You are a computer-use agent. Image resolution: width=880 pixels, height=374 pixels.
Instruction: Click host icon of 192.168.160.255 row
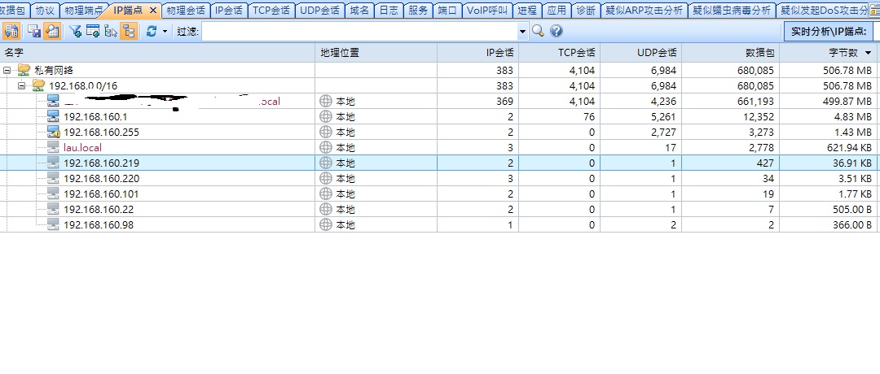[53, 133]
